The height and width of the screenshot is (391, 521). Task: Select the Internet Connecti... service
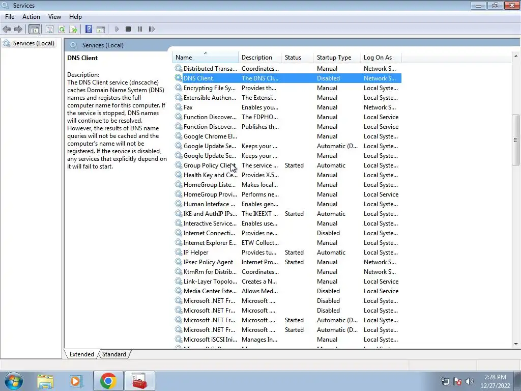click(287, 233)
